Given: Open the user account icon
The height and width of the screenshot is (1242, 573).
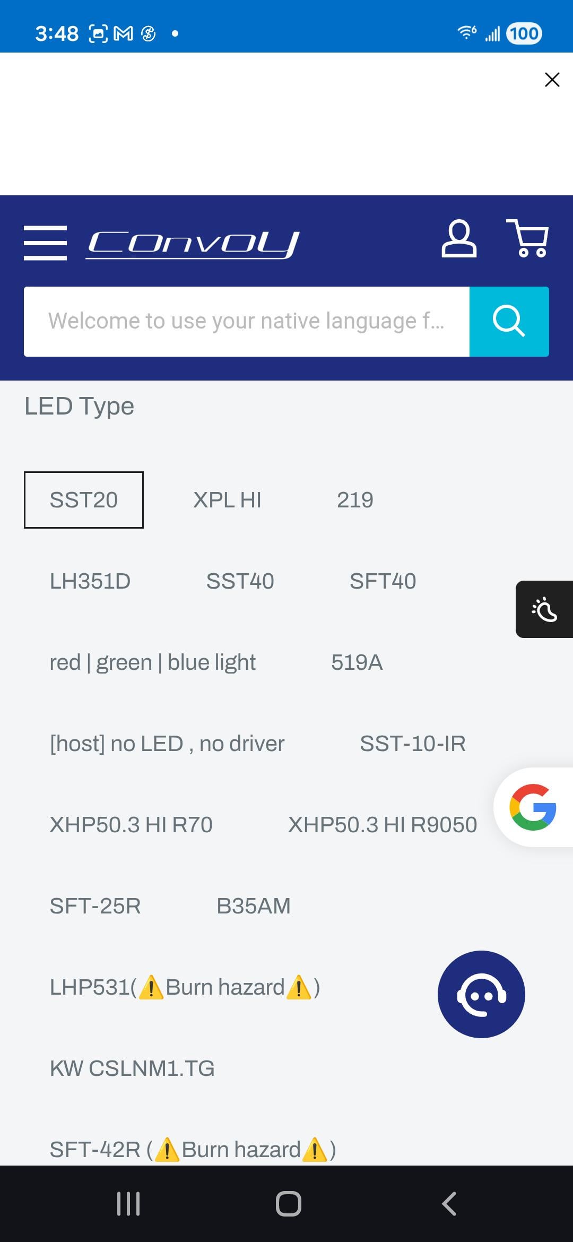Looking at the screenshot, I should [x=459, y=239].
